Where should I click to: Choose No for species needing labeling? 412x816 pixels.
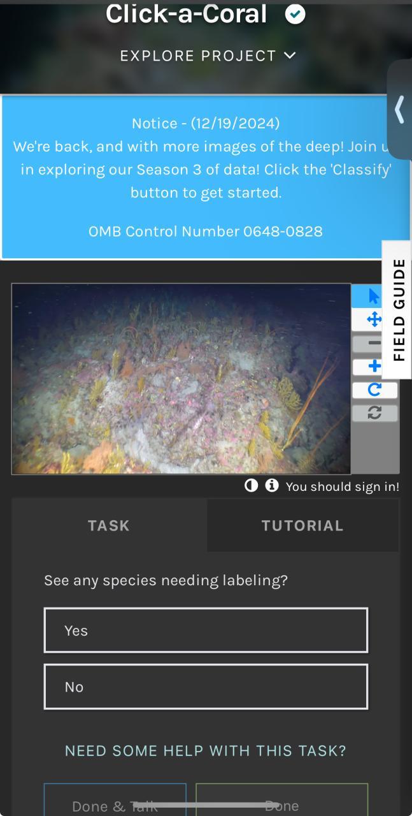206,687
